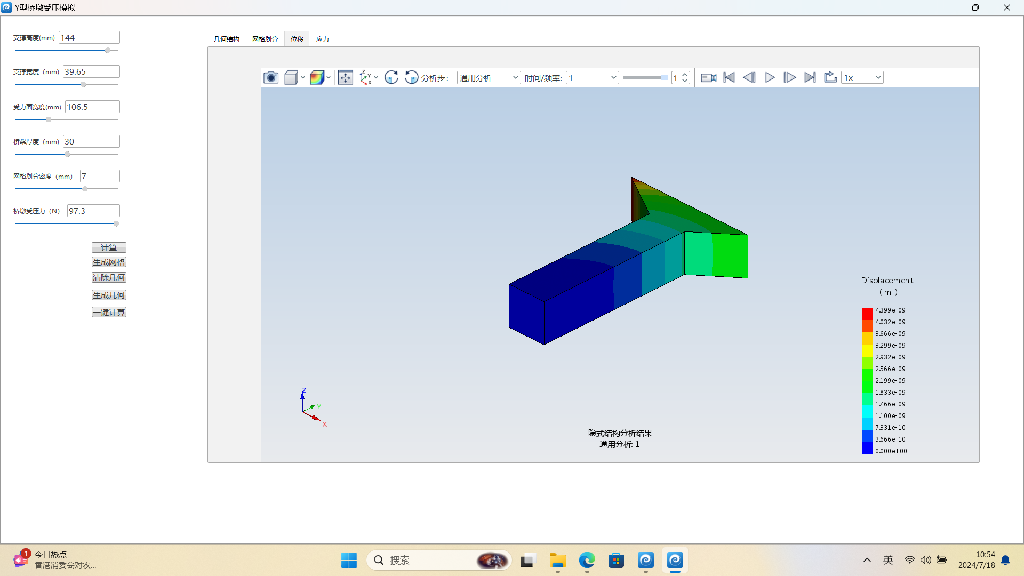Click the 受力面宽度 input field

tap(92, 107)
